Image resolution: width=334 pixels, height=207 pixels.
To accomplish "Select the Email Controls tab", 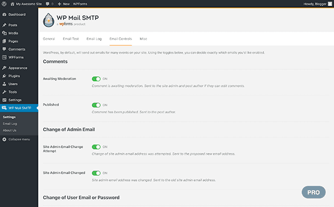I will [120, 39].
